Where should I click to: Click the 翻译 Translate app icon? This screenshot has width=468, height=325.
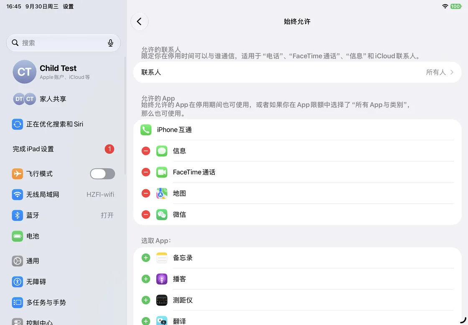(x=162, y=321)
